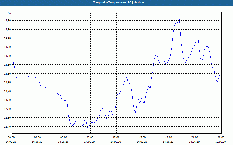Select the 14.06.20 date under 09:00

click(x=89, y=142)
